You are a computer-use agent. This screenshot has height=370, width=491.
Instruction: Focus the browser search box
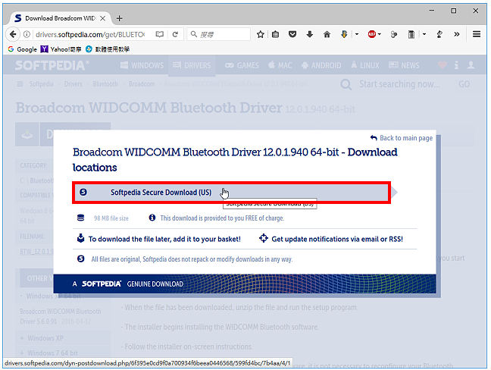(218, 34)
